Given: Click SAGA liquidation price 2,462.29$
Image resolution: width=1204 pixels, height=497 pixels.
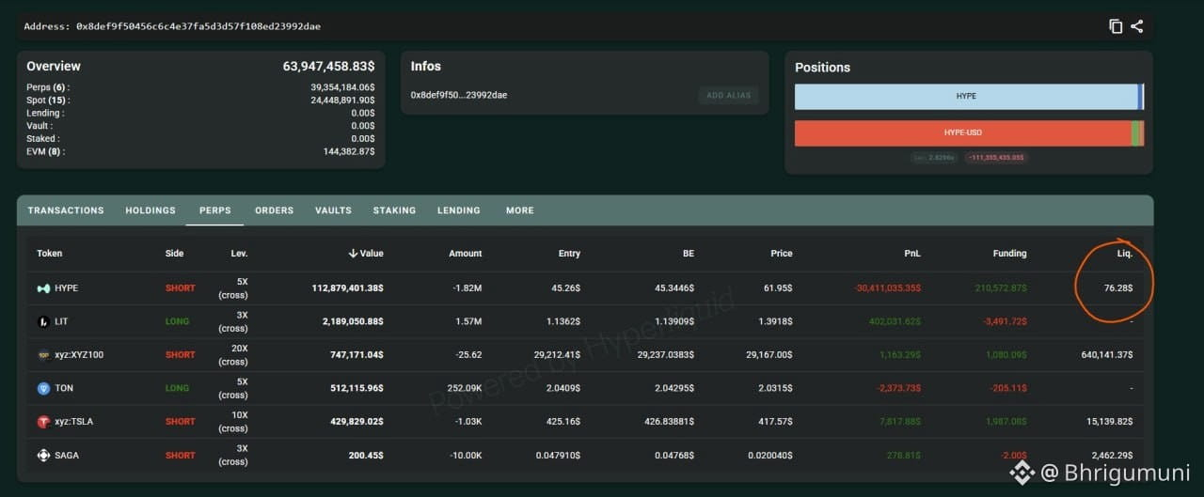Looking at the screenshot, I should click(x=1113, y=456).
